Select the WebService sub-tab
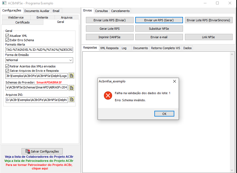The width and height of the screenshot is (237, 173). (x=16, y=17)
